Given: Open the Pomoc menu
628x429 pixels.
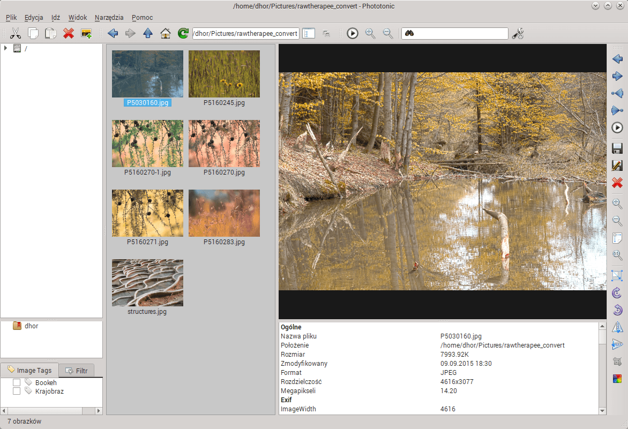Looking at the screenshot, I should (142, 17).
